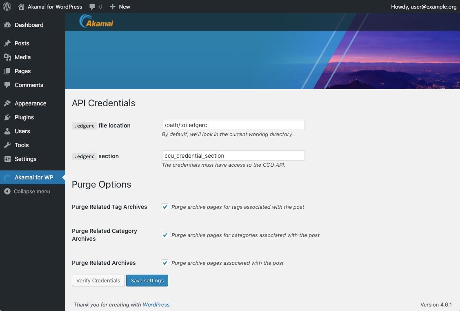Click the WordPress logo icon
The height and width of the screenshot is (311, 460).
tap(7, 7)
